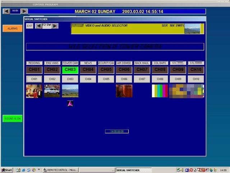Screen dimensions: 230x173
Task: Open the Windows Start menu
Action: pos(6,170)
